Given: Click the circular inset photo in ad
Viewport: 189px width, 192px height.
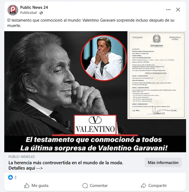Looking at the screenshot, I should 104,58.
